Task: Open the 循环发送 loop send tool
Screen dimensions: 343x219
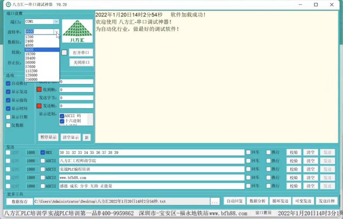Action: 280,201
